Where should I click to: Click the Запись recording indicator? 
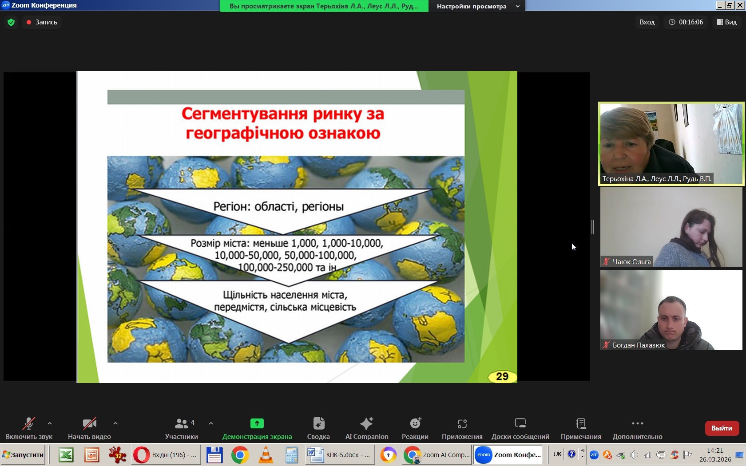coord(42,22)
